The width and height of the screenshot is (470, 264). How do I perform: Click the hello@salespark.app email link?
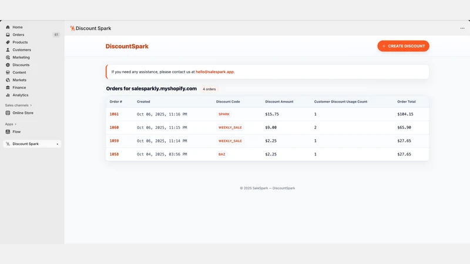(215, 72)
